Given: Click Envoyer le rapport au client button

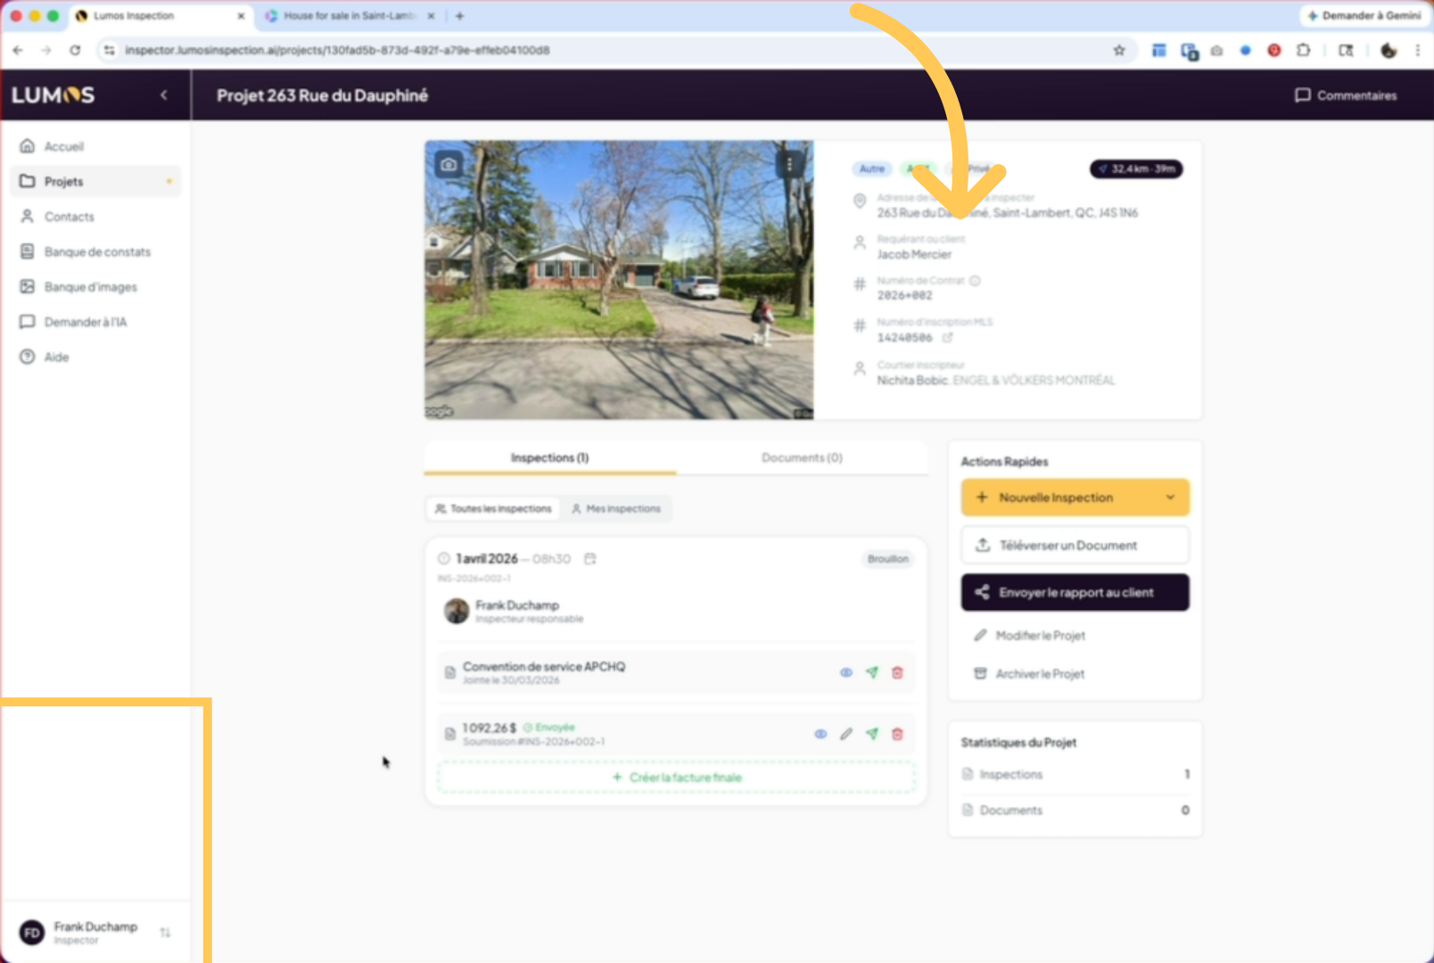Looking at the screenshot, I should click(x=1075, y=593).
